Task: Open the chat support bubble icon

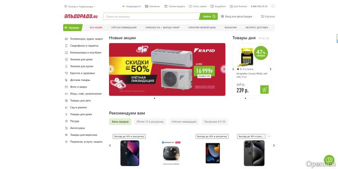Action: 329,160
